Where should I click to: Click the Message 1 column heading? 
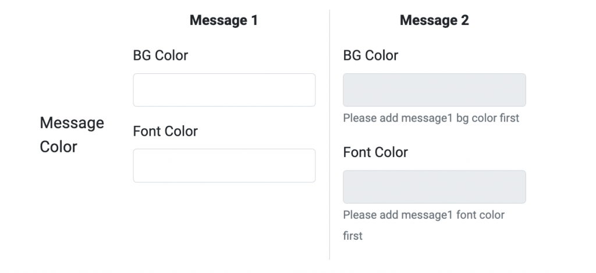[x=223, y=20]
